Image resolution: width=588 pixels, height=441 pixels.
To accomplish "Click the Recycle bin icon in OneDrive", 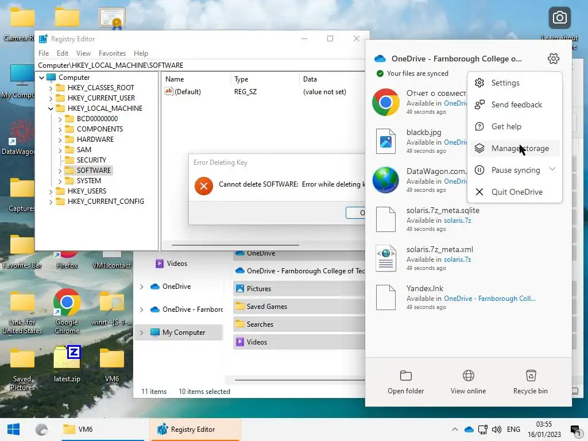I will 531,376.
